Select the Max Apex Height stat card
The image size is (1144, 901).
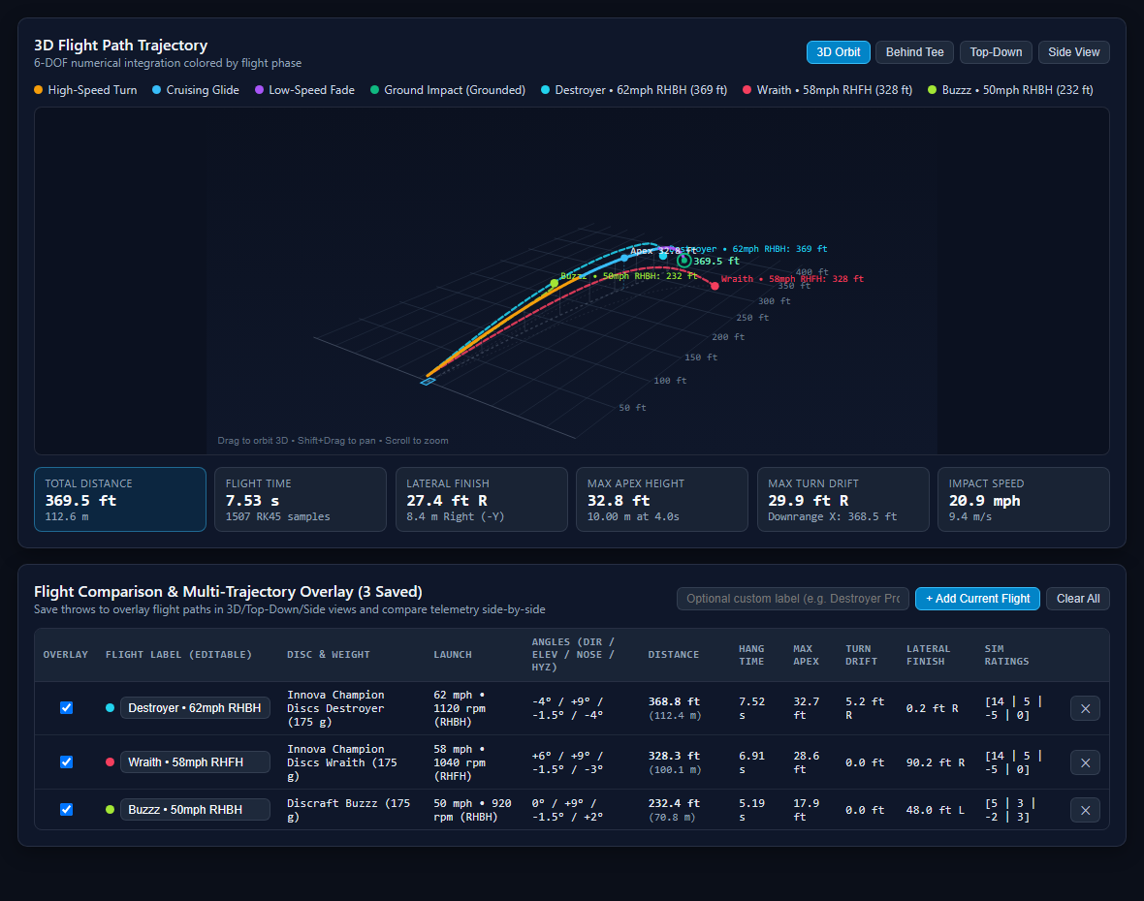click(x=662, y=499)
